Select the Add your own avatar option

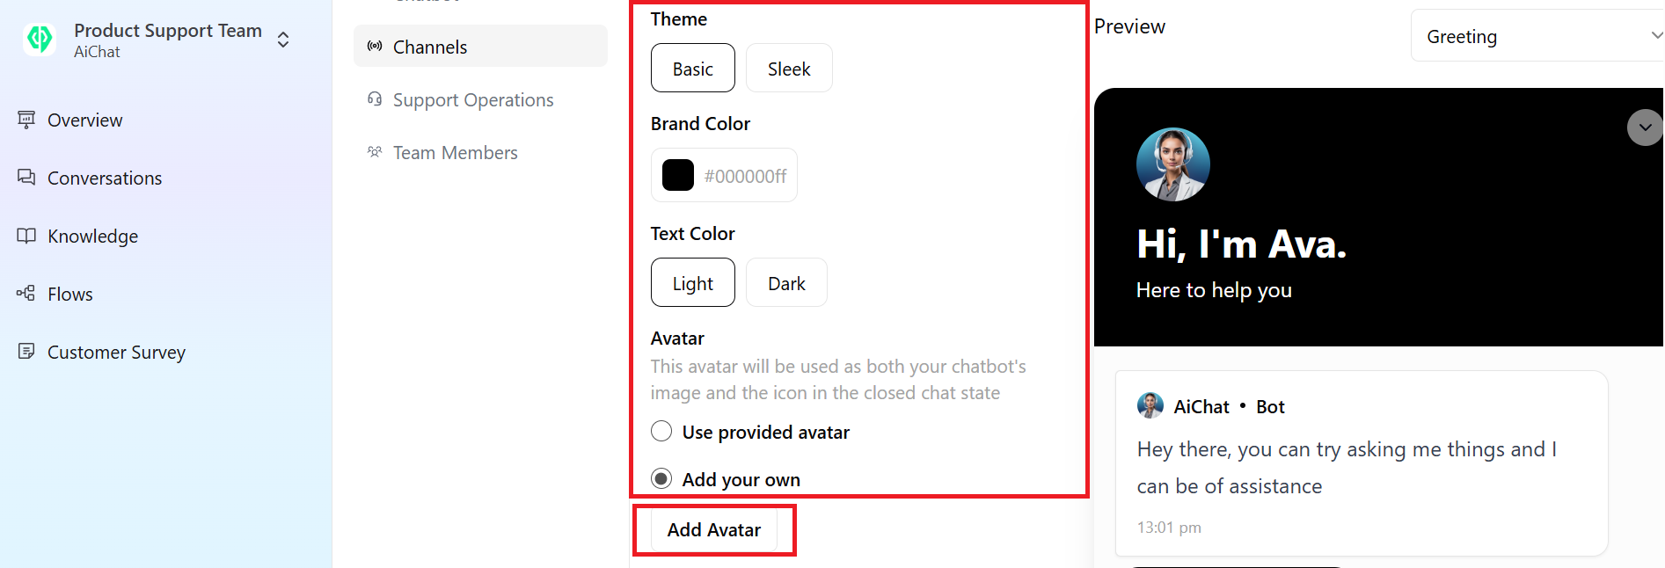click(661, 478)
